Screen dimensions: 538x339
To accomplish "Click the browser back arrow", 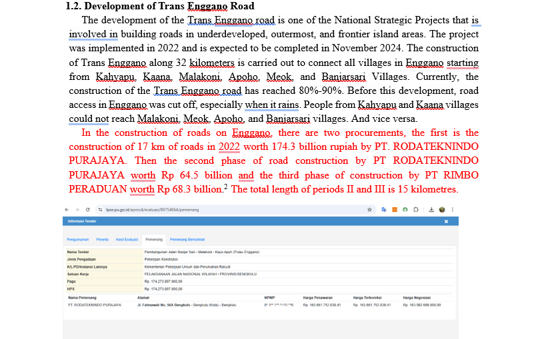I will point(69,209).
